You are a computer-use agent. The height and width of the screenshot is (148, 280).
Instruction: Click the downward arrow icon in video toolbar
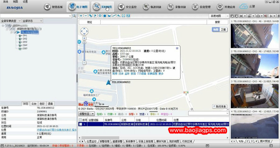click(x=236, y=16)
